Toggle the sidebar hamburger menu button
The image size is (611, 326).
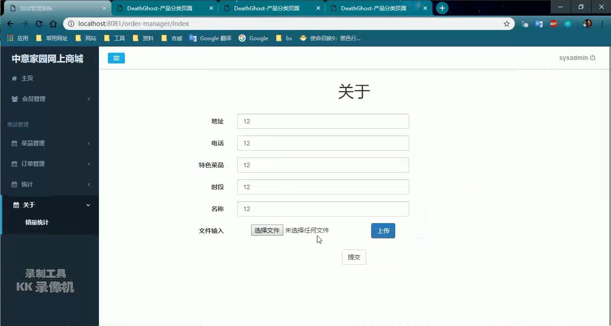(x=116, y=58)
